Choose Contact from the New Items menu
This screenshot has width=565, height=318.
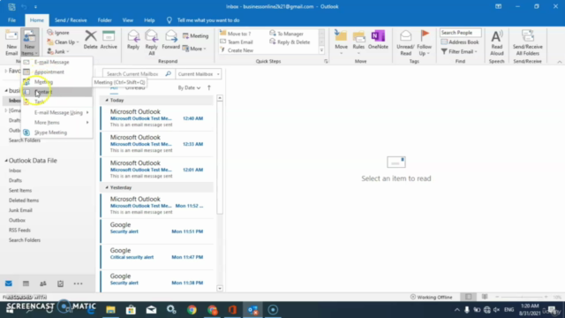click(56, 92)
